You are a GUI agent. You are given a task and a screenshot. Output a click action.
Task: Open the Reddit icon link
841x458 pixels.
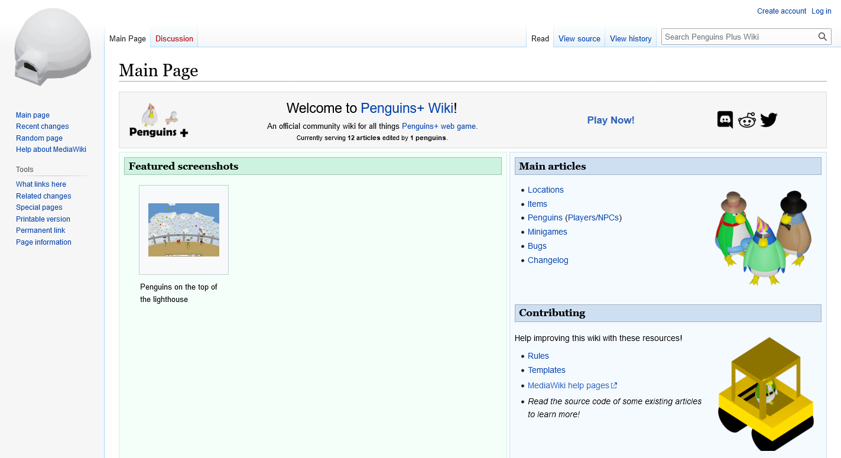tap(746, 120)
